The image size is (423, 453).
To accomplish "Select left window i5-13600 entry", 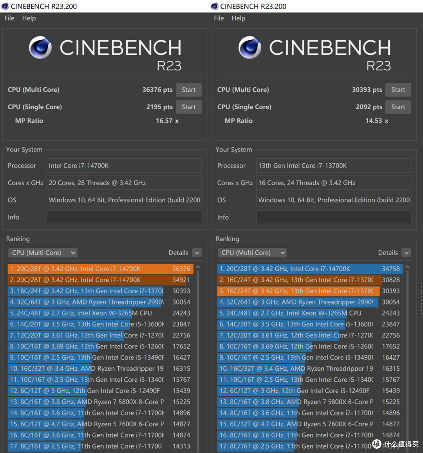I will click(x=100, y=324).
